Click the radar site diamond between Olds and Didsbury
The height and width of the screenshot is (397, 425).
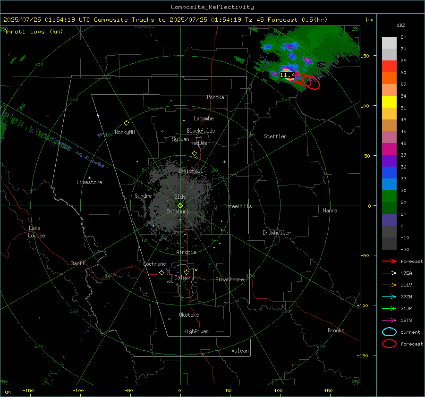click(180, 206)
